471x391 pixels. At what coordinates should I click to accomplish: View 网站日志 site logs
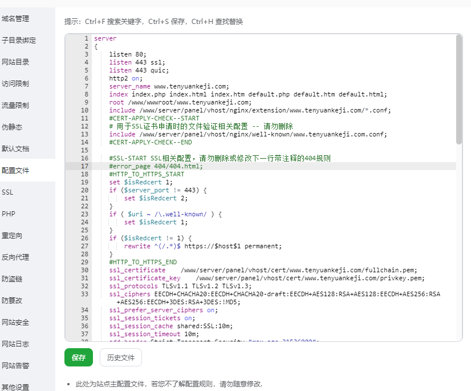point(15,344)
